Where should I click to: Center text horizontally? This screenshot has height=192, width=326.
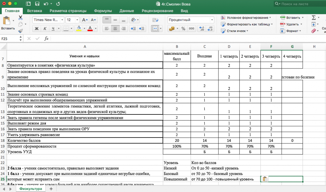coord(115,28)
